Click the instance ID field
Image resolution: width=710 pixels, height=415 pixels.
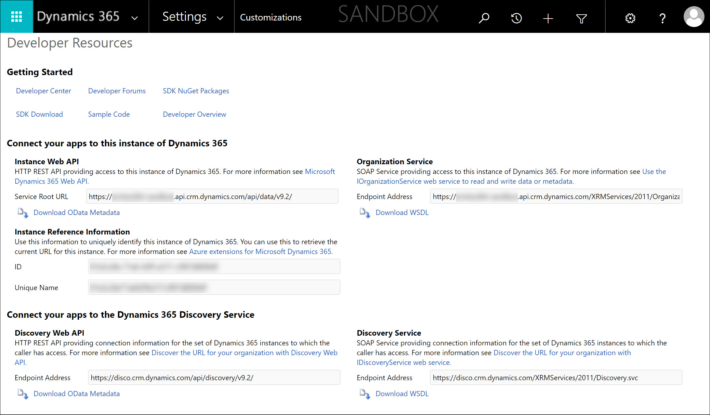[214, 267]
